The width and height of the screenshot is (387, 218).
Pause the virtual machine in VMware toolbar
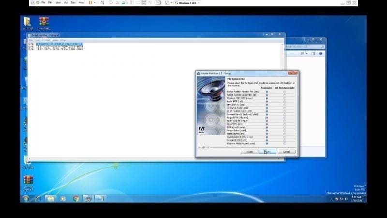point(90,3)
